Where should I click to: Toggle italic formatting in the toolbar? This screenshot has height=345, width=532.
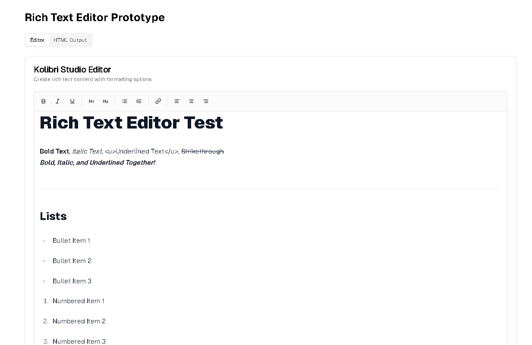[57, 101]
